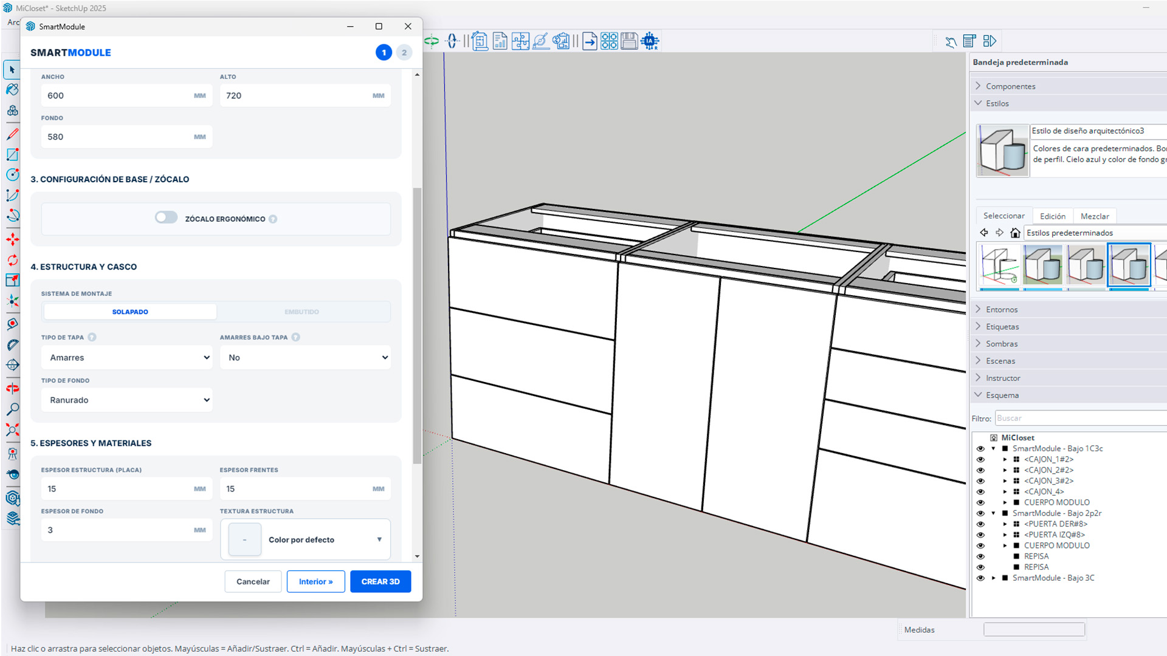Click the CREAR 3D button
Viewport: 1167px width, 656px height.
(380, 581)
